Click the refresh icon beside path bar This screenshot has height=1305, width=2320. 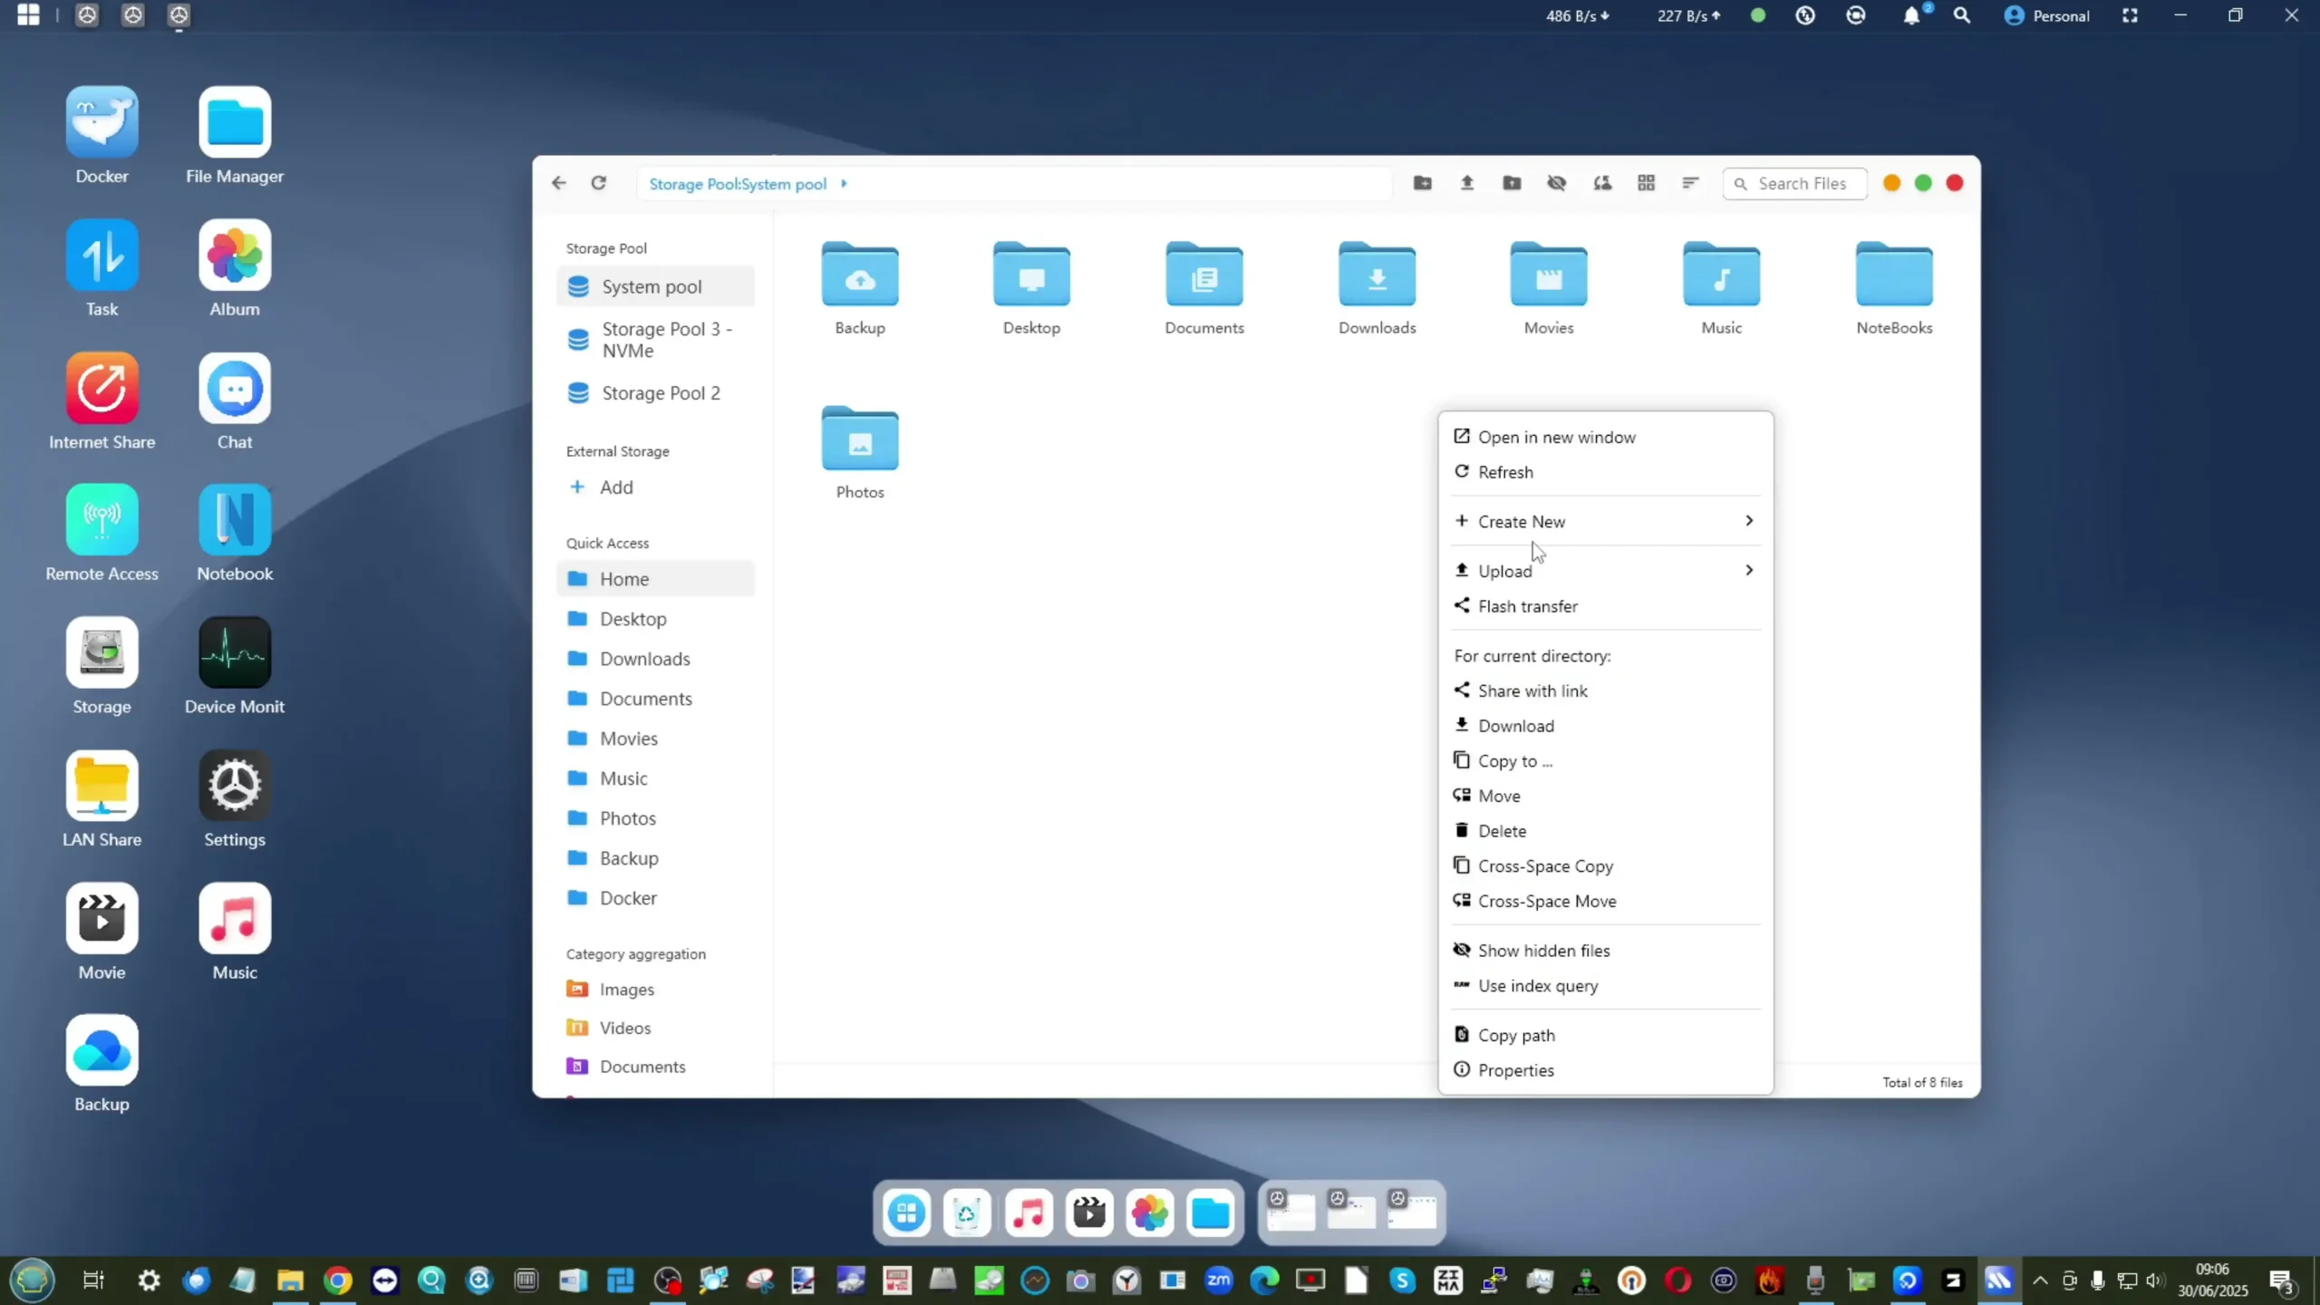click(599, 183)
